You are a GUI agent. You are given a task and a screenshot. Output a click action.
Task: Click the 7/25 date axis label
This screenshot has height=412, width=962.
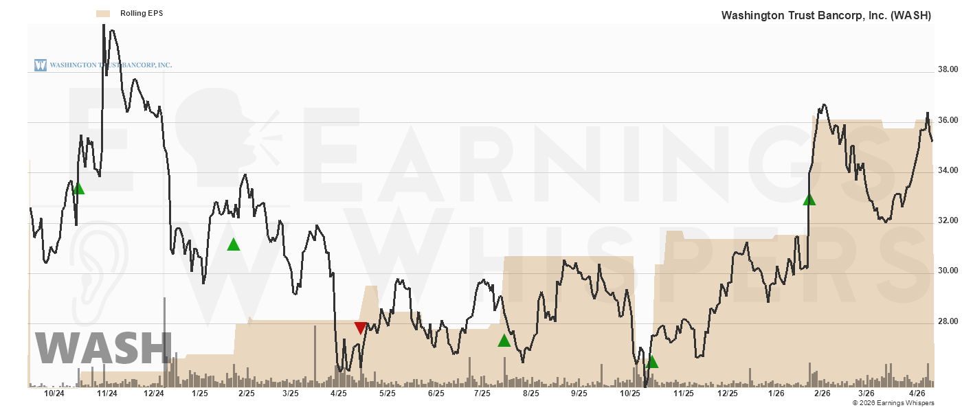[482, 393]
